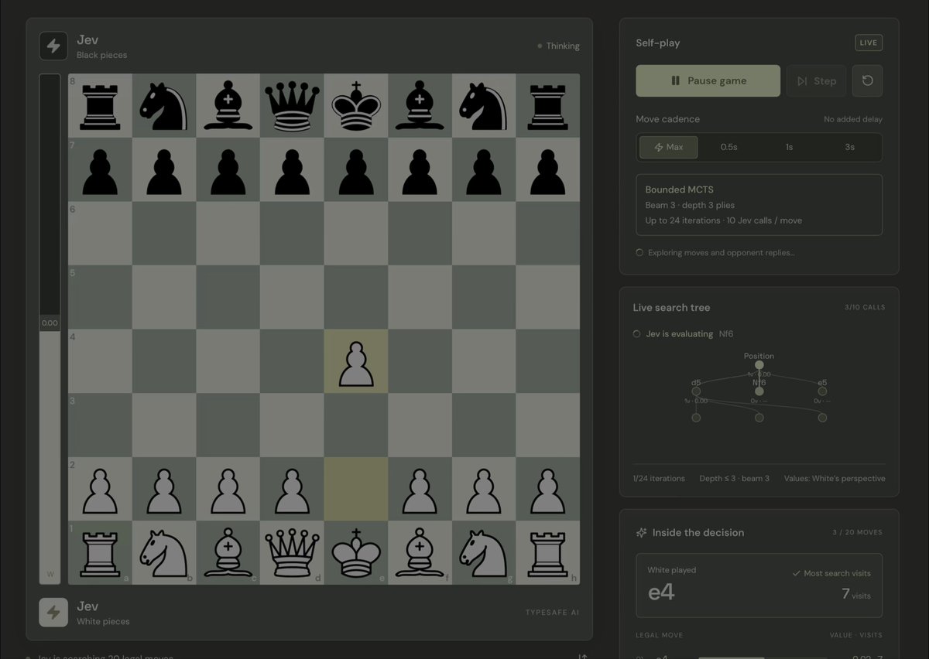
Task: Click the Values: White's perspective text
Action: (x=835, y=478)
